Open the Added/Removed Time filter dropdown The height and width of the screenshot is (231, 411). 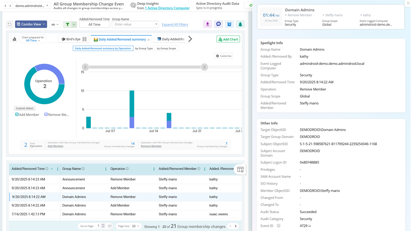(94, 24)
